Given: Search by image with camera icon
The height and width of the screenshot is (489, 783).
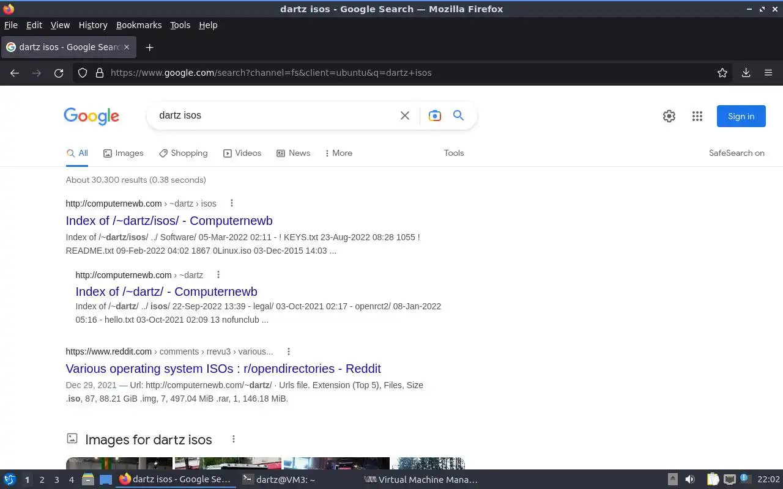Looking at the screenshot, I should point(435,116).
